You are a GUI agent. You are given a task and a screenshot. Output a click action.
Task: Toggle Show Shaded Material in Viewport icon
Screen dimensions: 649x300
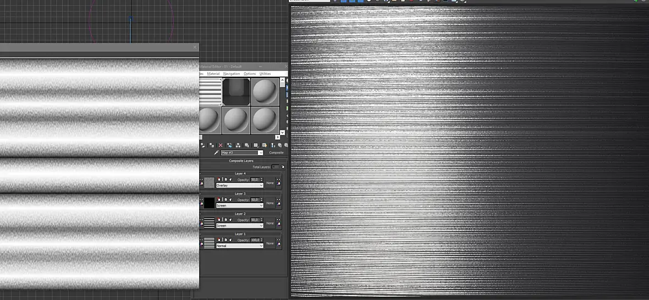coord(265,145)
